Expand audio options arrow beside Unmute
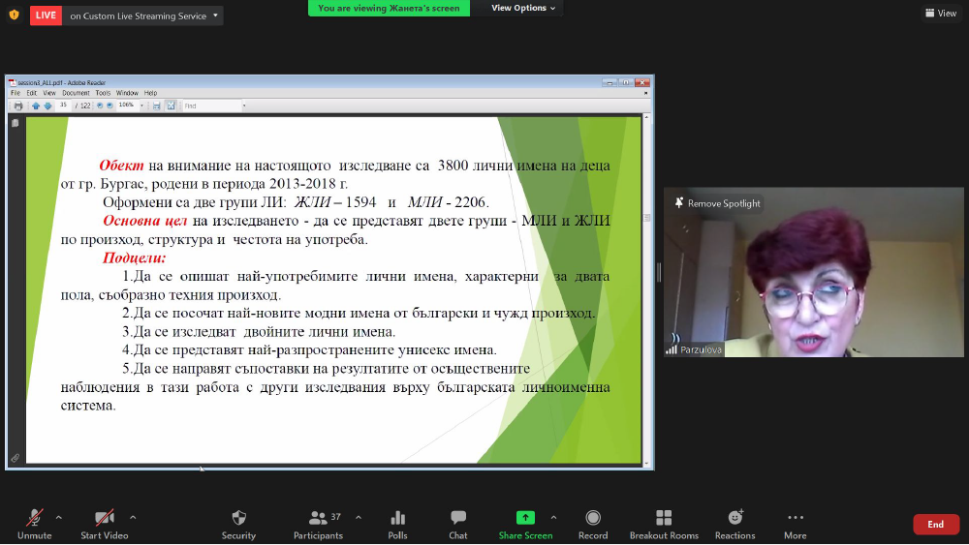Viewport: 969px width, 545px height. pos(59,517)
